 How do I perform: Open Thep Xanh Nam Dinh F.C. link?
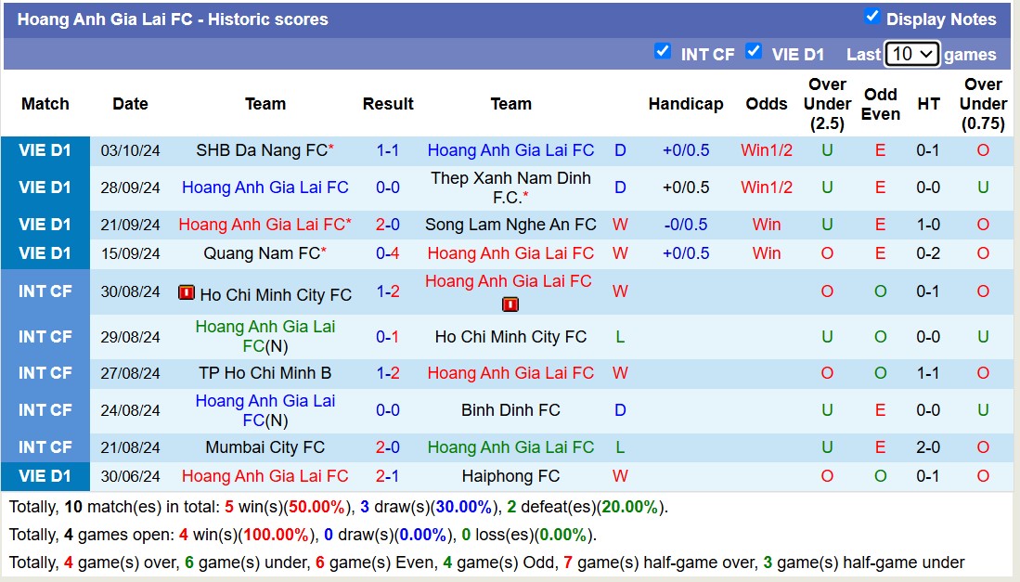(x=511, y=187)
